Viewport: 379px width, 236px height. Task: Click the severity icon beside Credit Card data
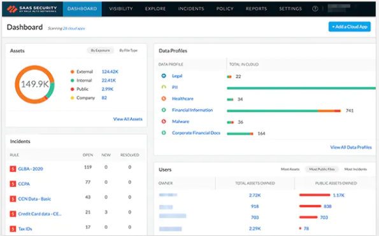tap(13, 214)
